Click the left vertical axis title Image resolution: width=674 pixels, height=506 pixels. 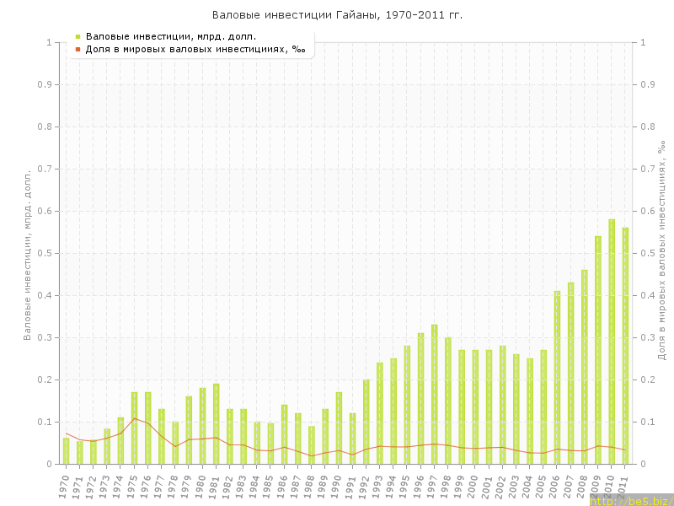[27, 253]
